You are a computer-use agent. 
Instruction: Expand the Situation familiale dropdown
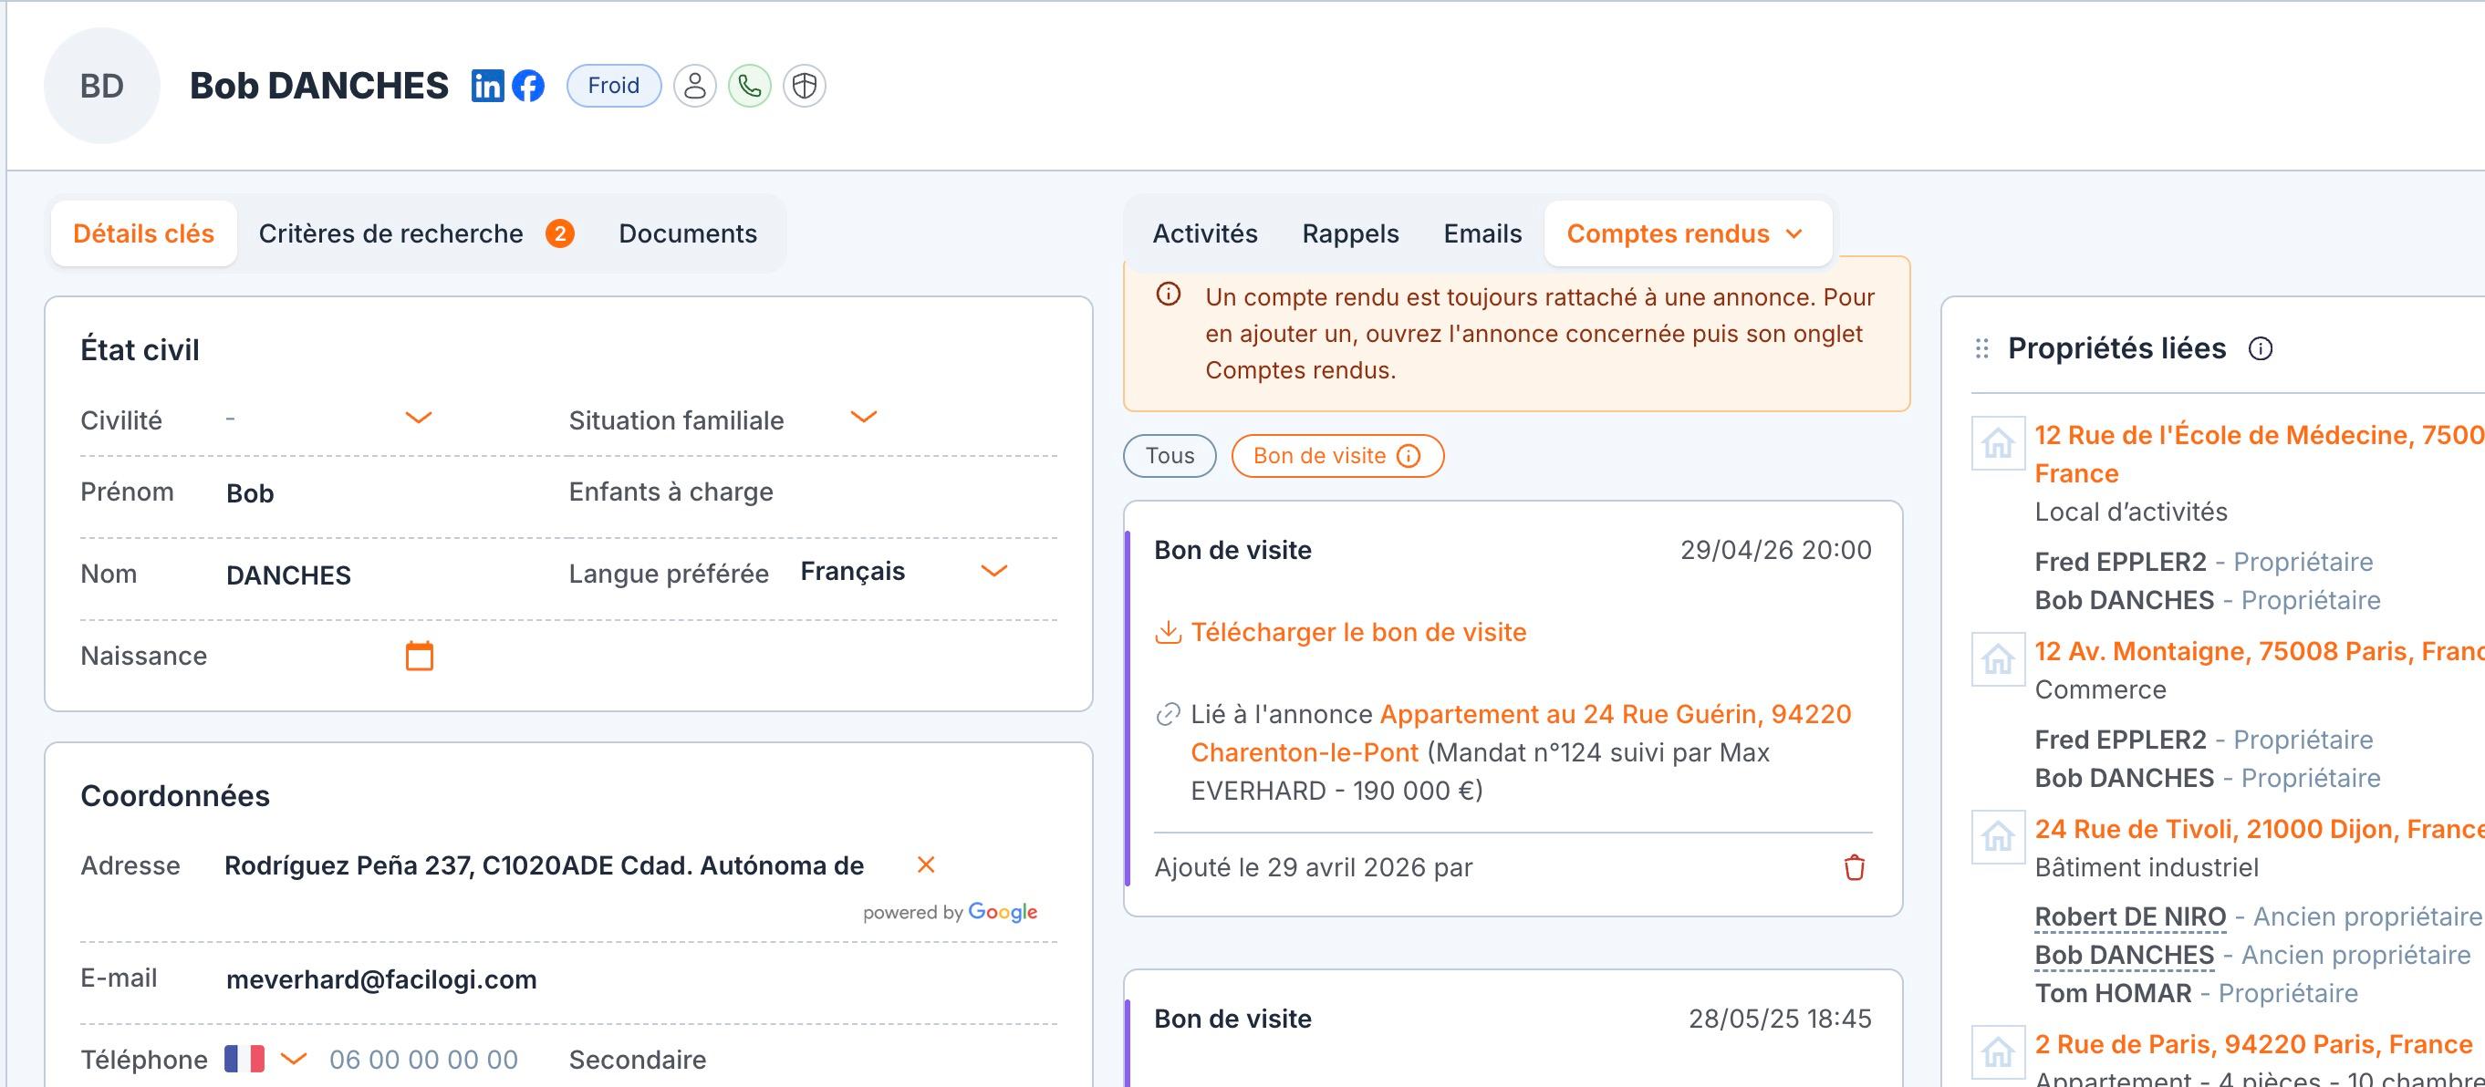863,417
